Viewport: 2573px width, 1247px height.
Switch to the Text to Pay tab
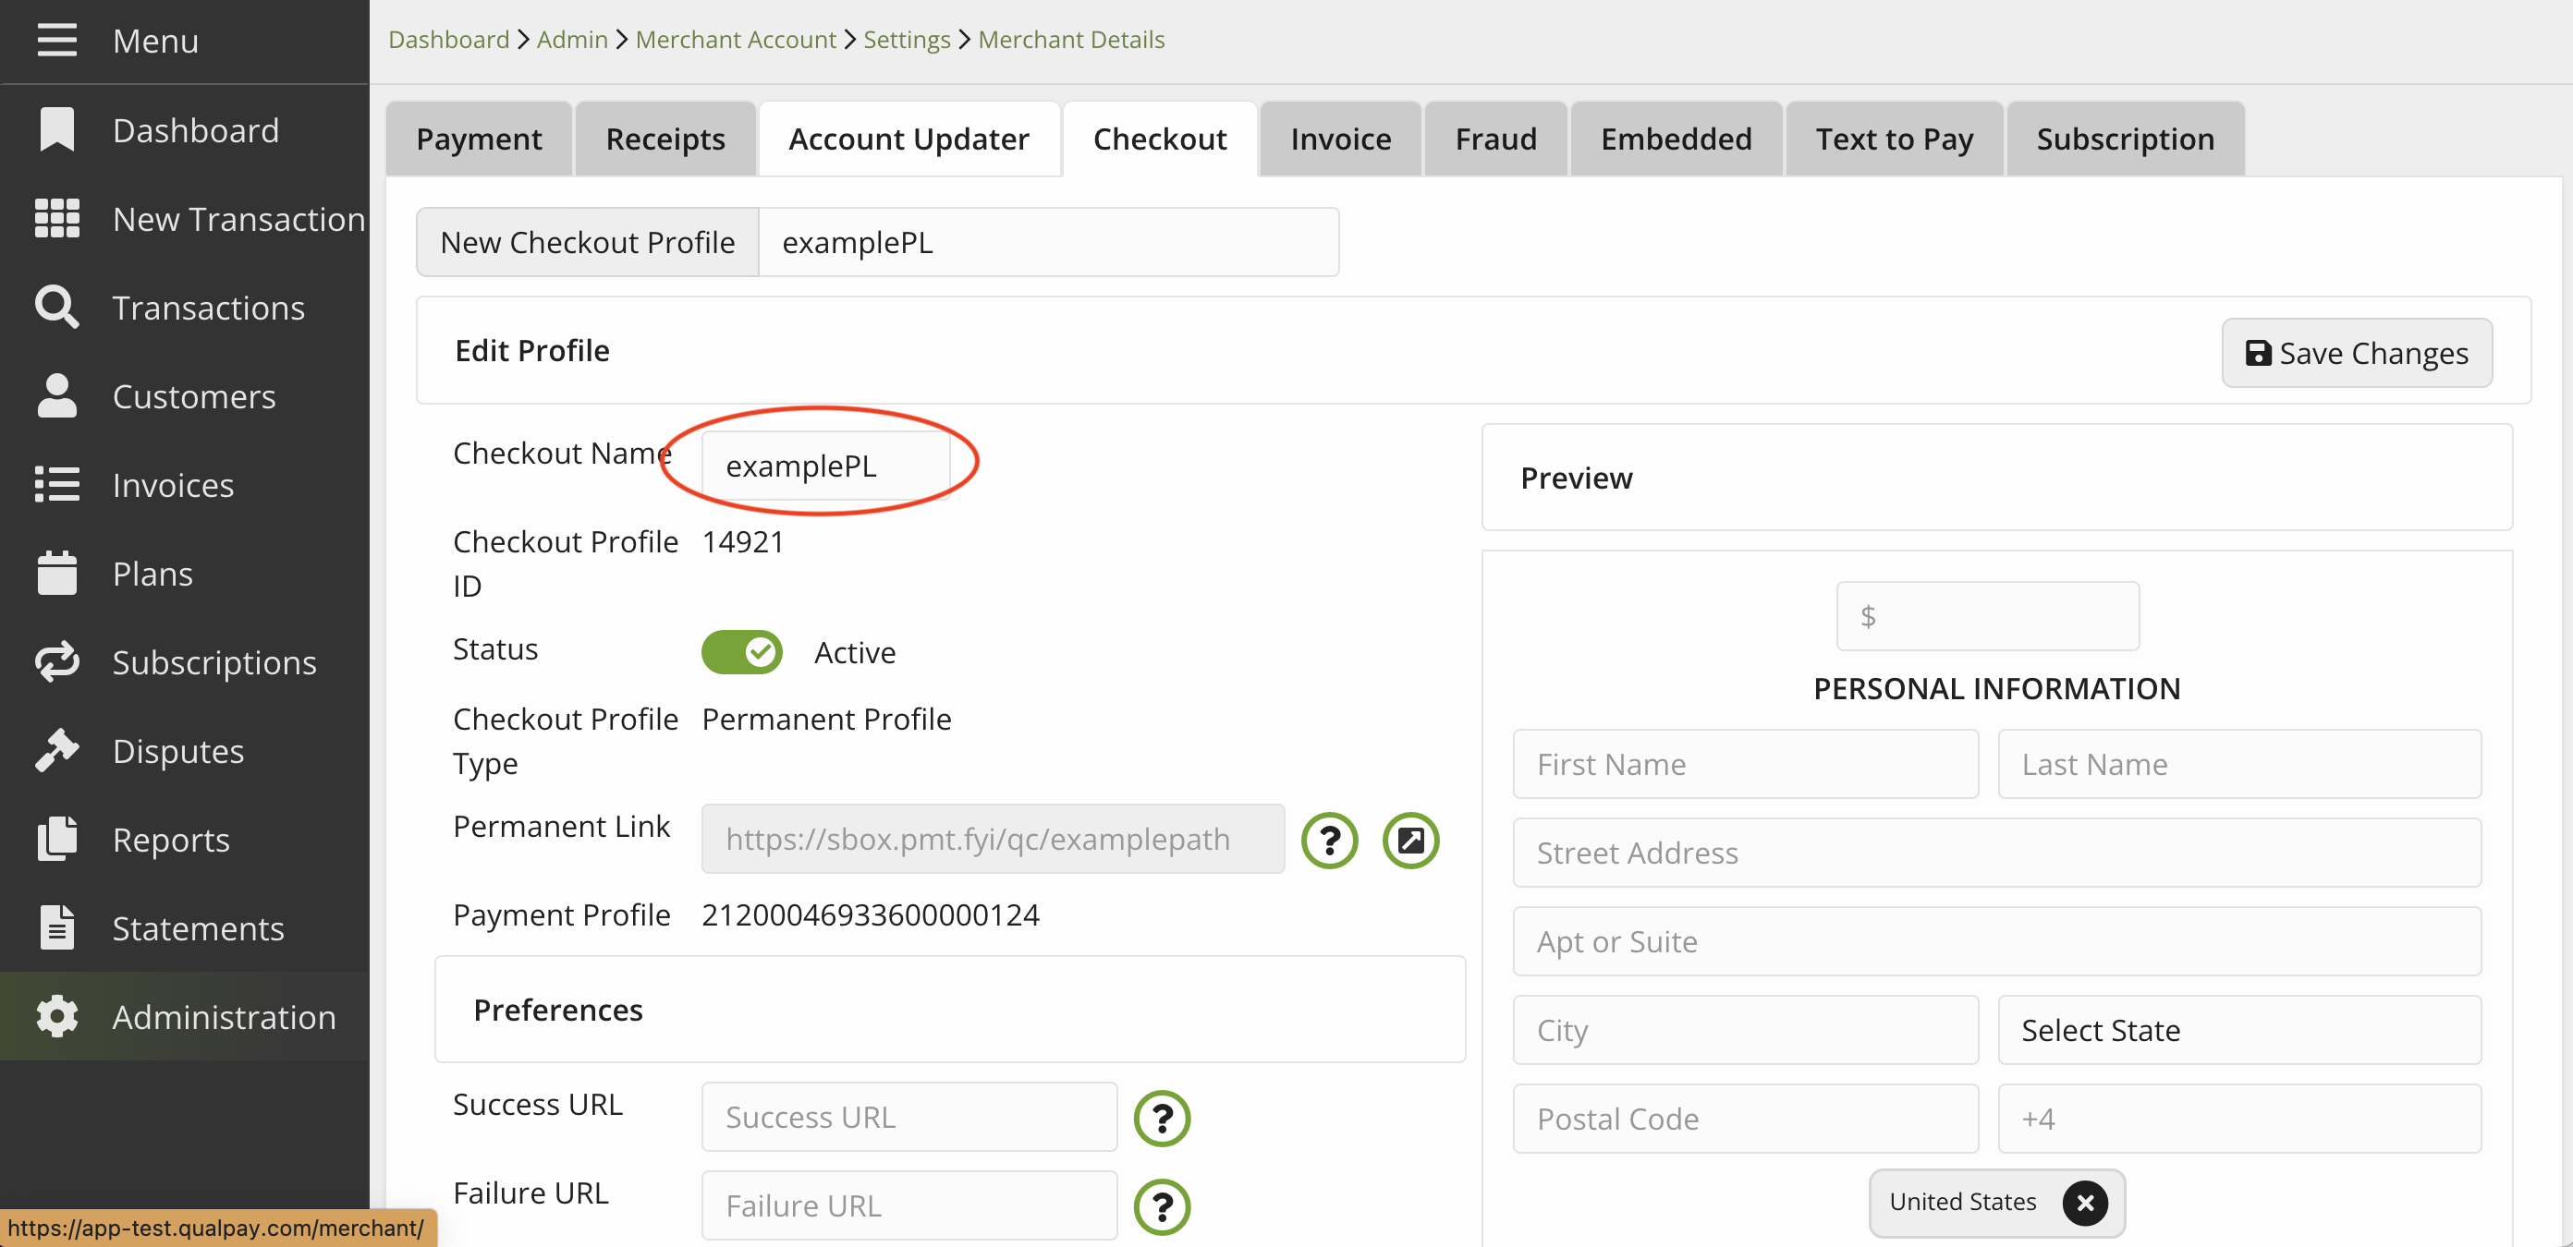(x=1894, y=139)
